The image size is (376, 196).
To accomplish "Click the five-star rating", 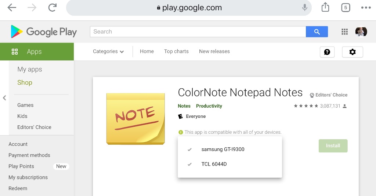I will [306, 106].
